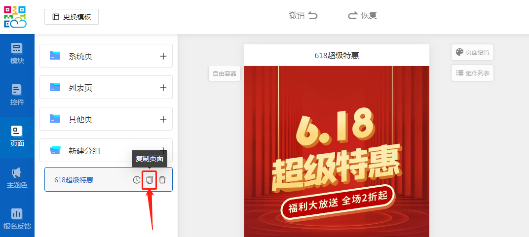Viewport: 529px width, 237px height.
Task: Redo with the 恢复 button
Action: [x=362, y=16]
